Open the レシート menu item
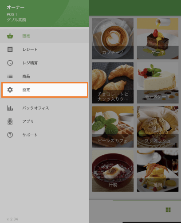 [x=44, y=50]
